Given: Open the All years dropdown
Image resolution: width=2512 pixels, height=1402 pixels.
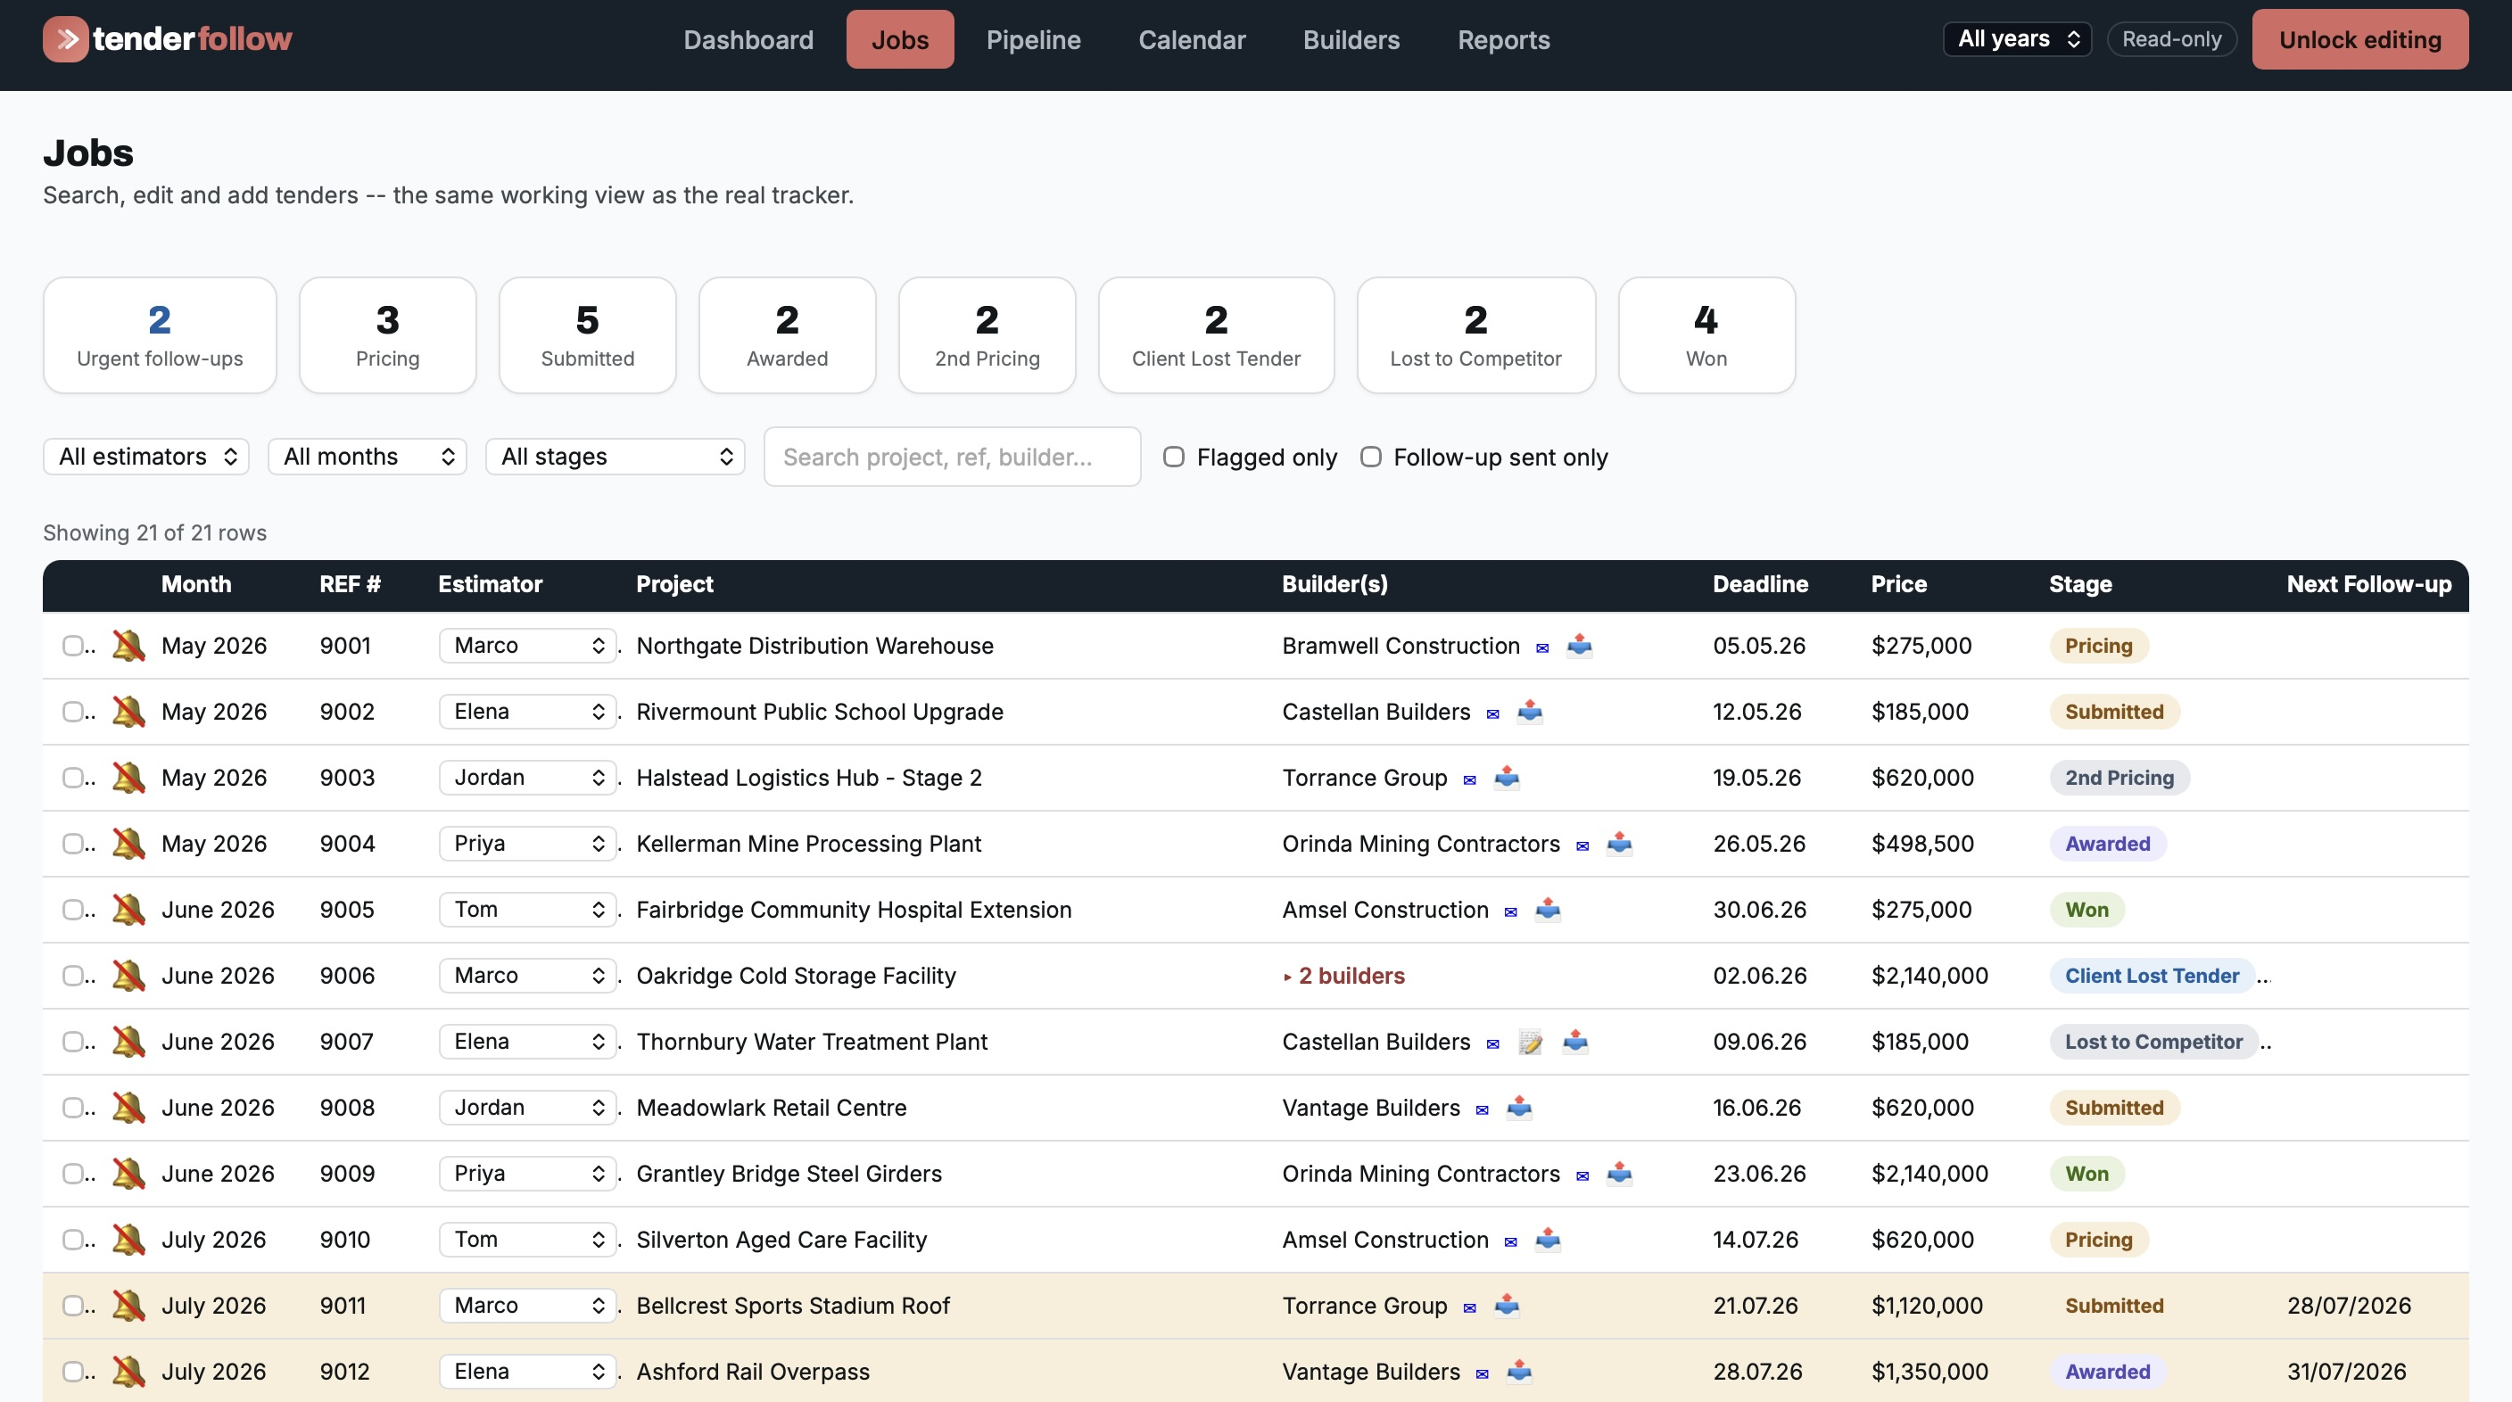Looking at the screenshot, I should [x=2017, y=39].
